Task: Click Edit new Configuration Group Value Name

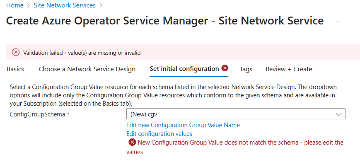Action: 183,125
